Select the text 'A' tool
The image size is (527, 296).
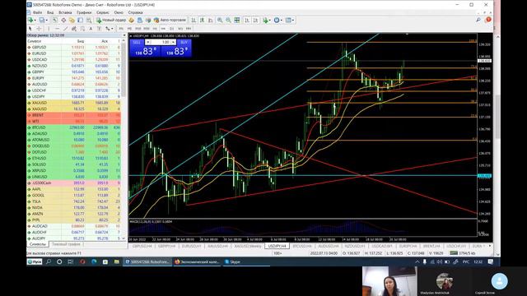91,29
